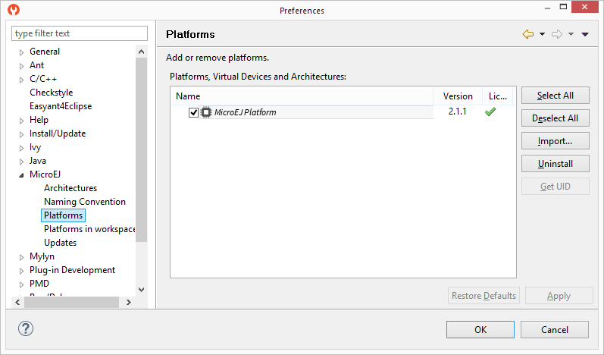Select Naming Convention preference page
The image size is (604, 355).
pos(85,202)
